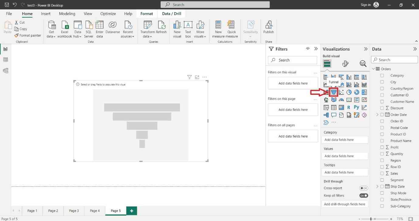
Task: Toggle Keep all filters off
Action: 363,196
